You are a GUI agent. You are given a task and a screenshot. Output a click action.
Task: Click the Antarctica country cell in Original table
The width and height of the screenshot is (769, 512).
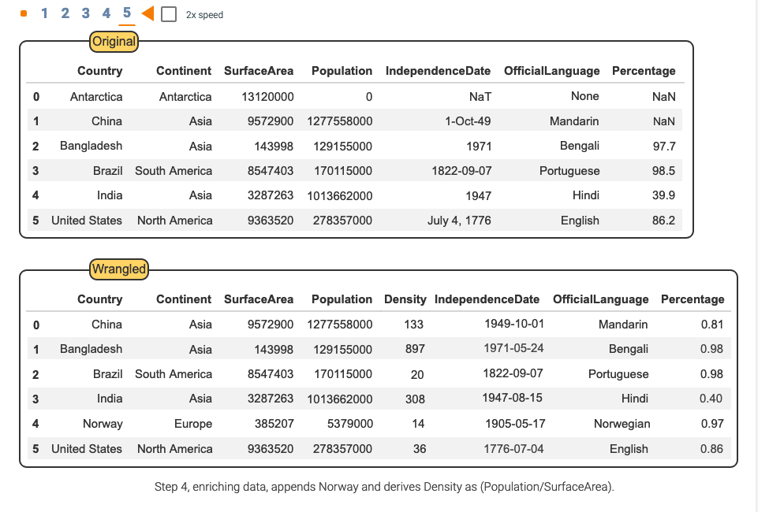(96, 96)
